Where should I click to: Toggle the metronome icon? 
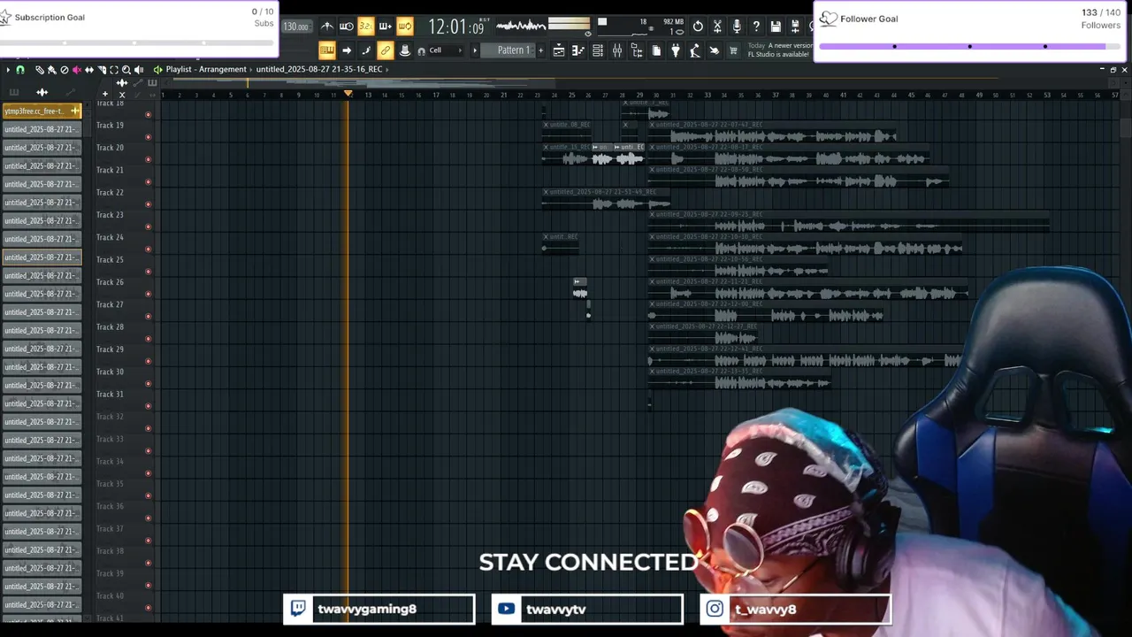click(x=327, y=27)
